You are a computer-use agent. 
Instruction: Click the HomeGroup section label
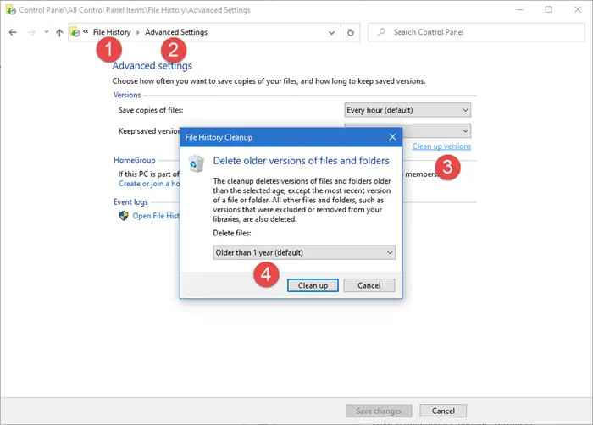pyautogui.click(x=134, y=160)
